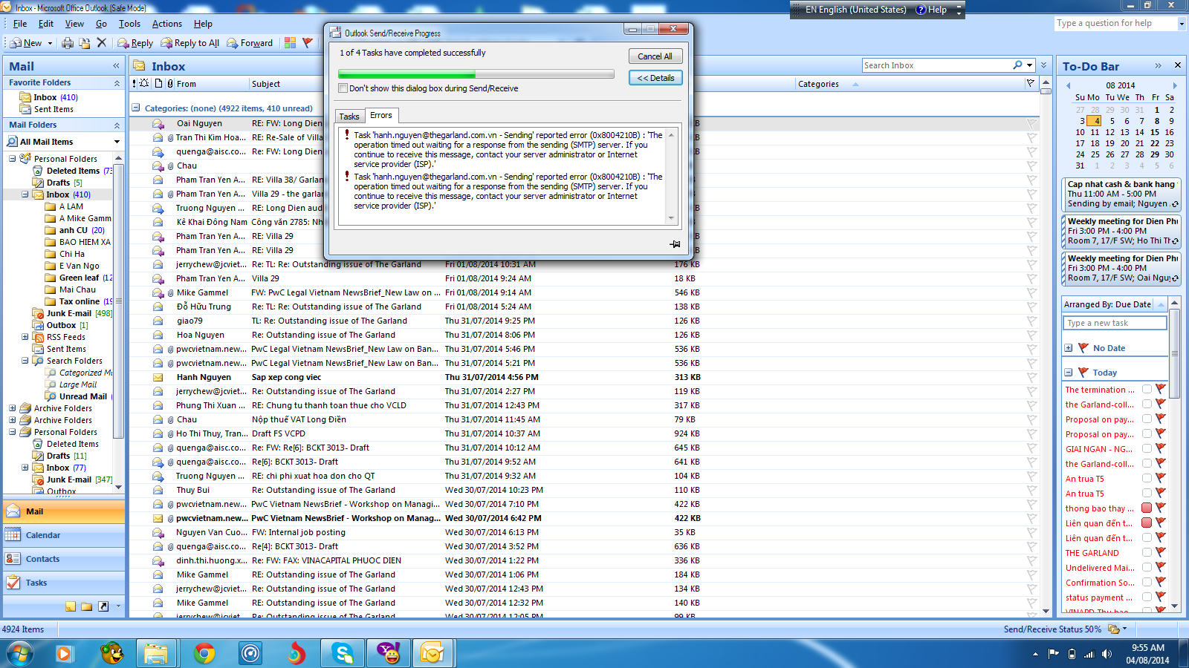The width and height of the screenshot is (1189, 668).
Task: Toggle category box for first 'An trua T5' task
Action: (1147, 479)
